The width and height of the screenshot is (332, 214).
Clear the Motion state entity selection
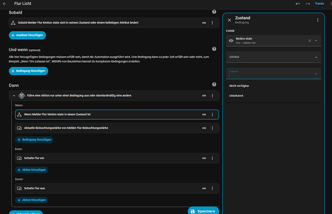[x=309, y=41]
